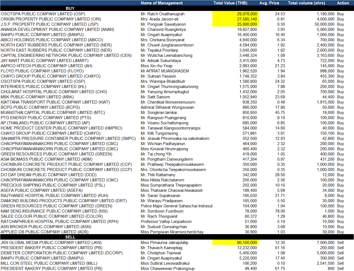Click manager name Miss Chaweewan Prakongsup

click(168, 269)
